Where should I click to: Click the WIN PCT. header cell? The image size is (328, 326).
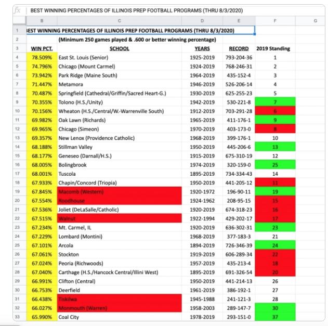[42, 48]
